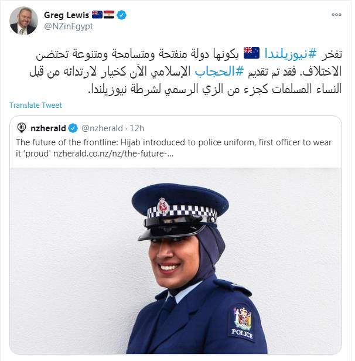The image size is (355, 361).
Task: Click the Arabic tweet body text
Action: coord(186,71)
